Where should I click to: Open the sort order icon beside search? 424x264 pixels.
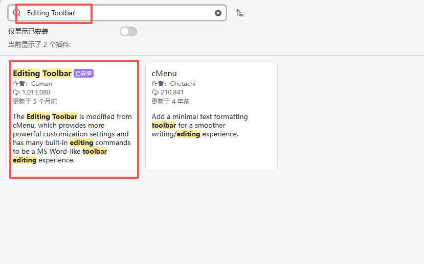tap(240, 13)
